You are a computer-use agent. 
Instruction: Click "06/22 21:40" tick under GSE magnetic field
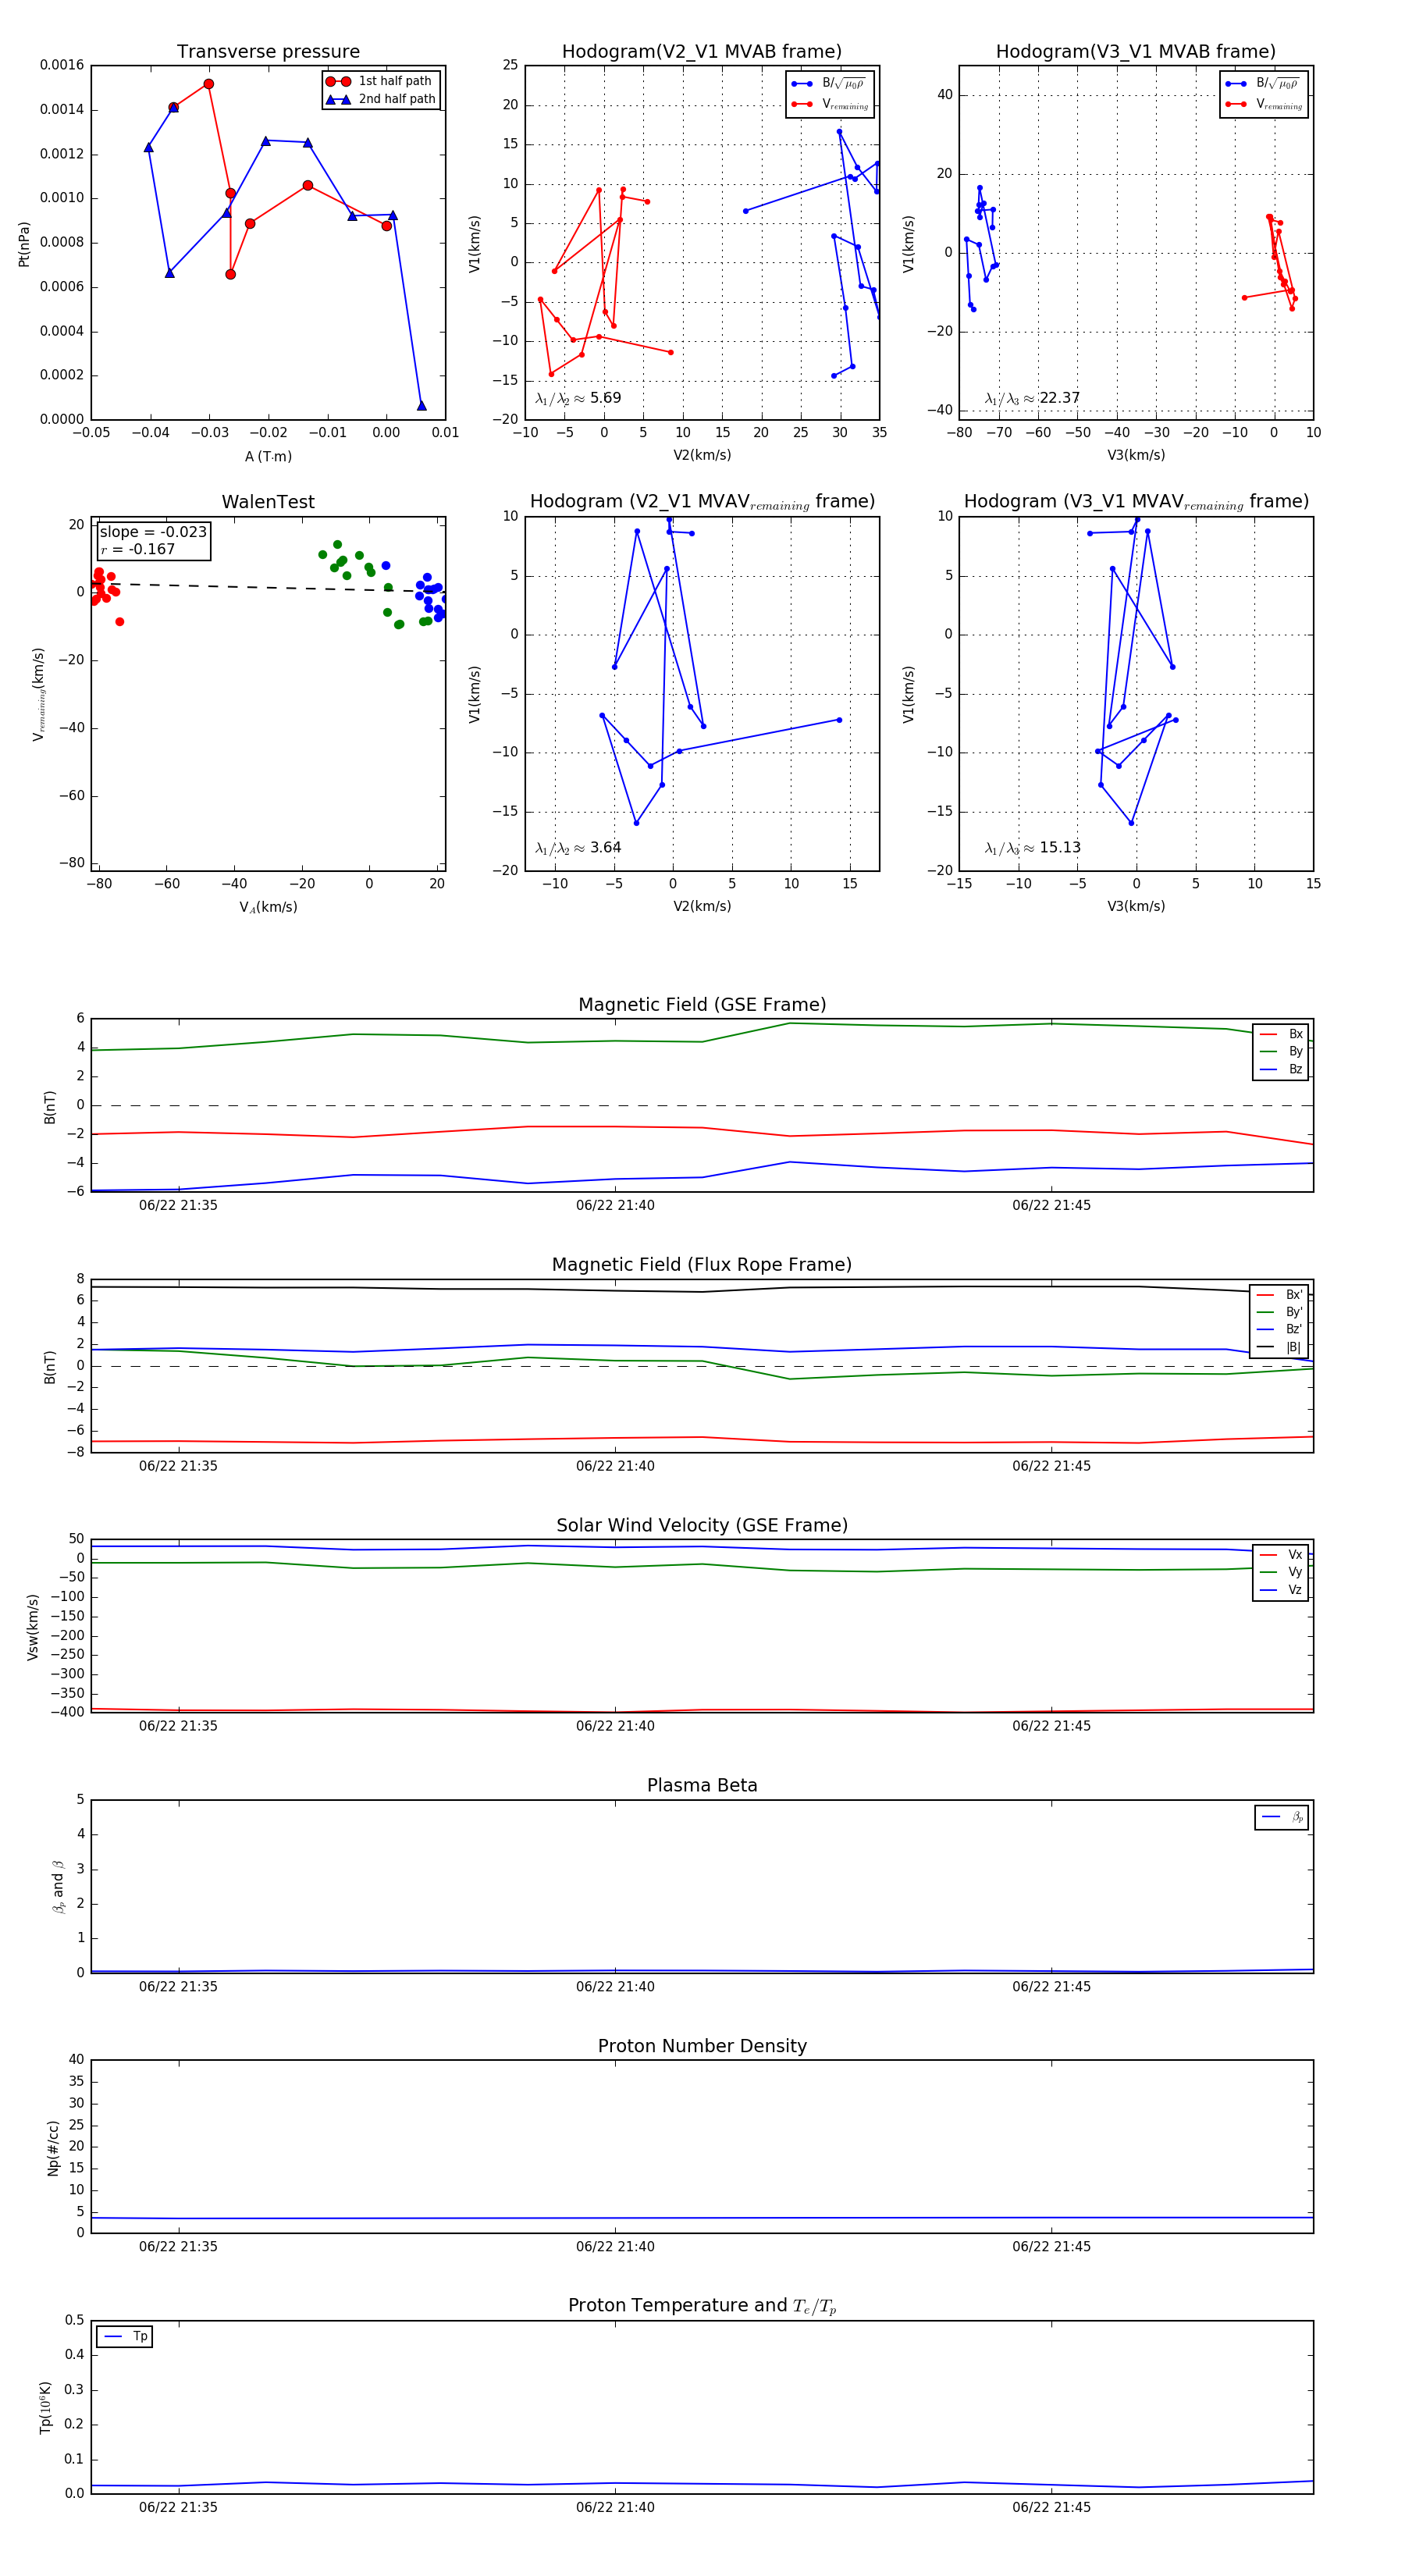[615, 1205]
